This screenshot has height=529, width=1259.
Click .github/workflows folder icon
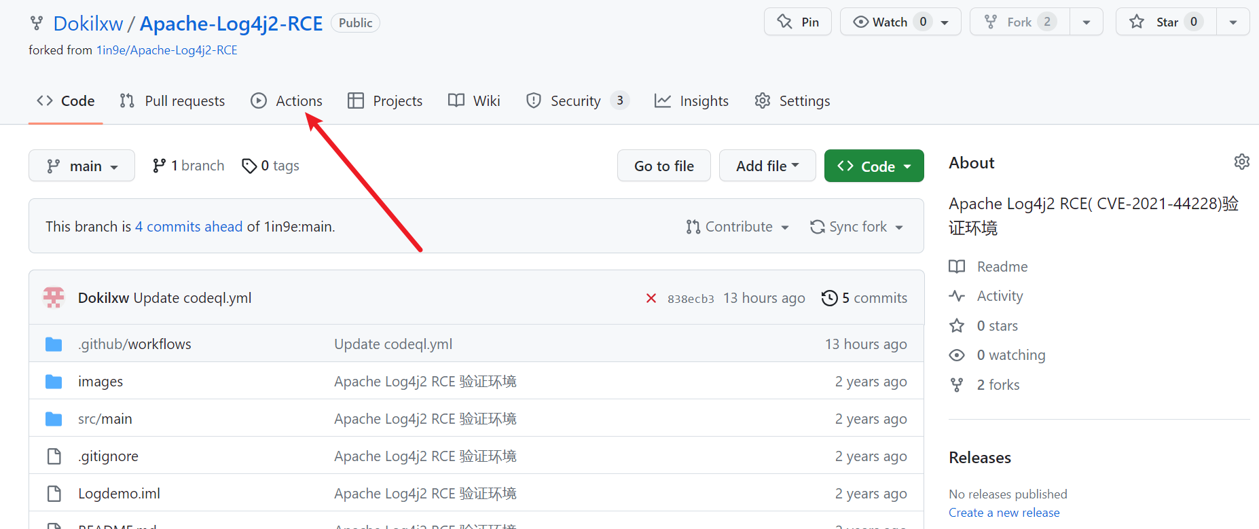click(54, 344)
